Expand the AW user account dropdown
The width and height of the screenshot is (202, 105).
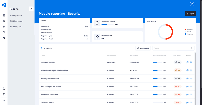click(x=193, y=4)
